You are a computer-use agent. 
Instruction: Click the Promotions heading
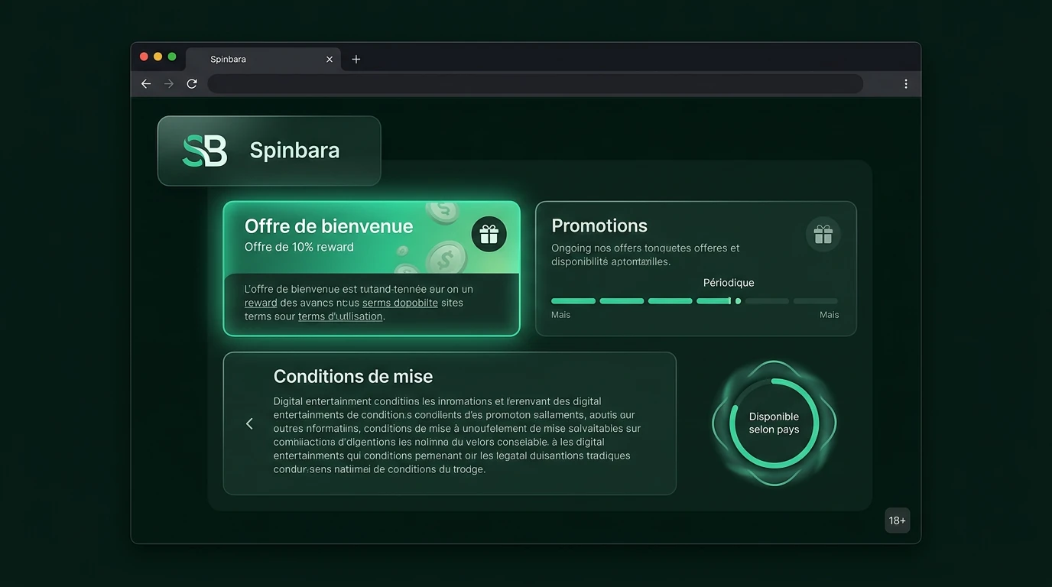pyautogui.click(x=599, y=225)
